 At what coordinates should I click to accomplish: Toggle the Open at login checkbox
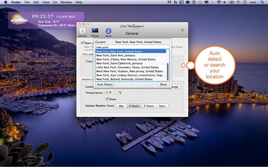[82, 43]
